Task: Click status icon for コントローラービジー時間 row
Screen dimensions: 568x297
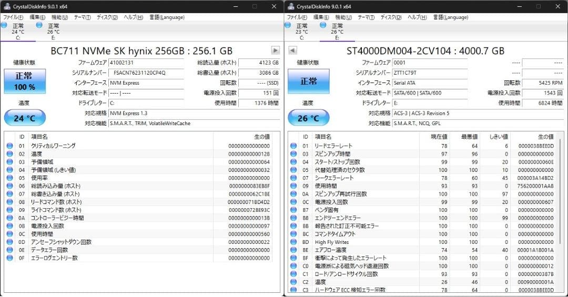Action: point(10,218)
